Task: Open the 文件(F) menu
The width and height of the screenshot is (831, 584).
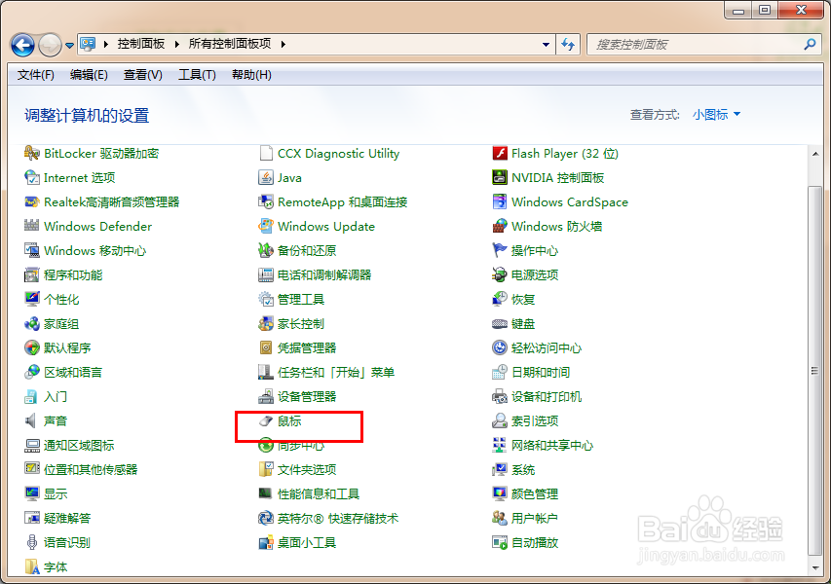Action: click(x=35, y=75)
